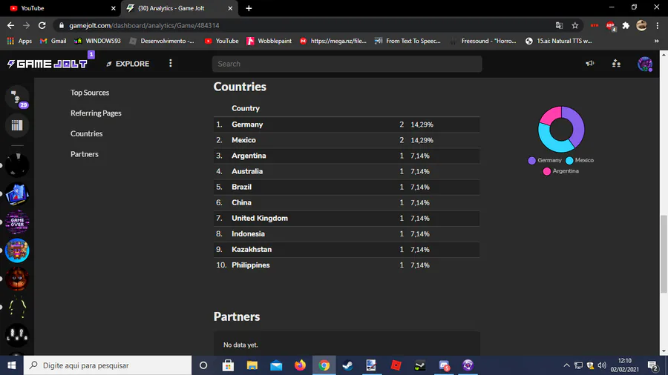
Task: Open the library icon in sidebar
Action: [x=17, y=125]
